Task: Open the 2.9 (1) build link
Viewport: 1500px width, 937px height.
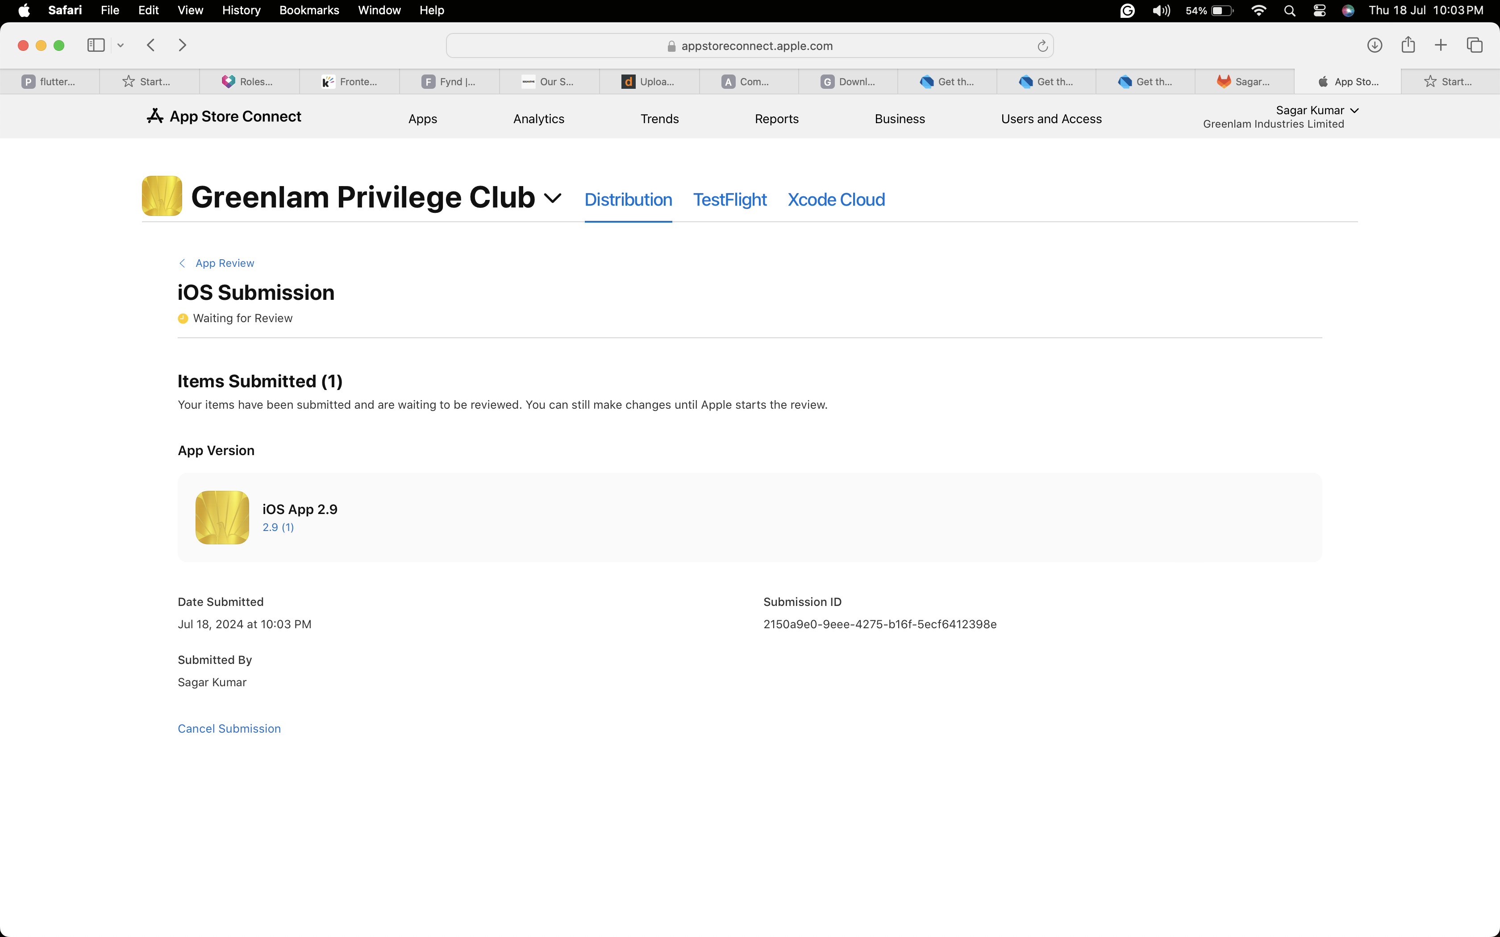Action: point(278,527)
